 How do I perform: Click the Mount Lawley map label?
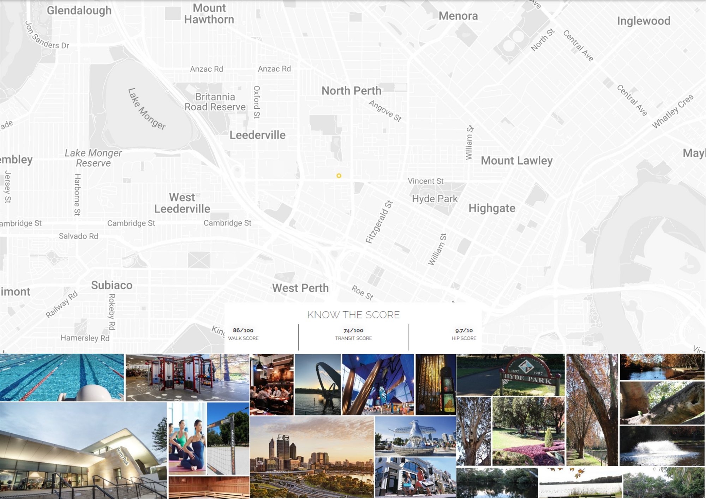tap(516, 161)
